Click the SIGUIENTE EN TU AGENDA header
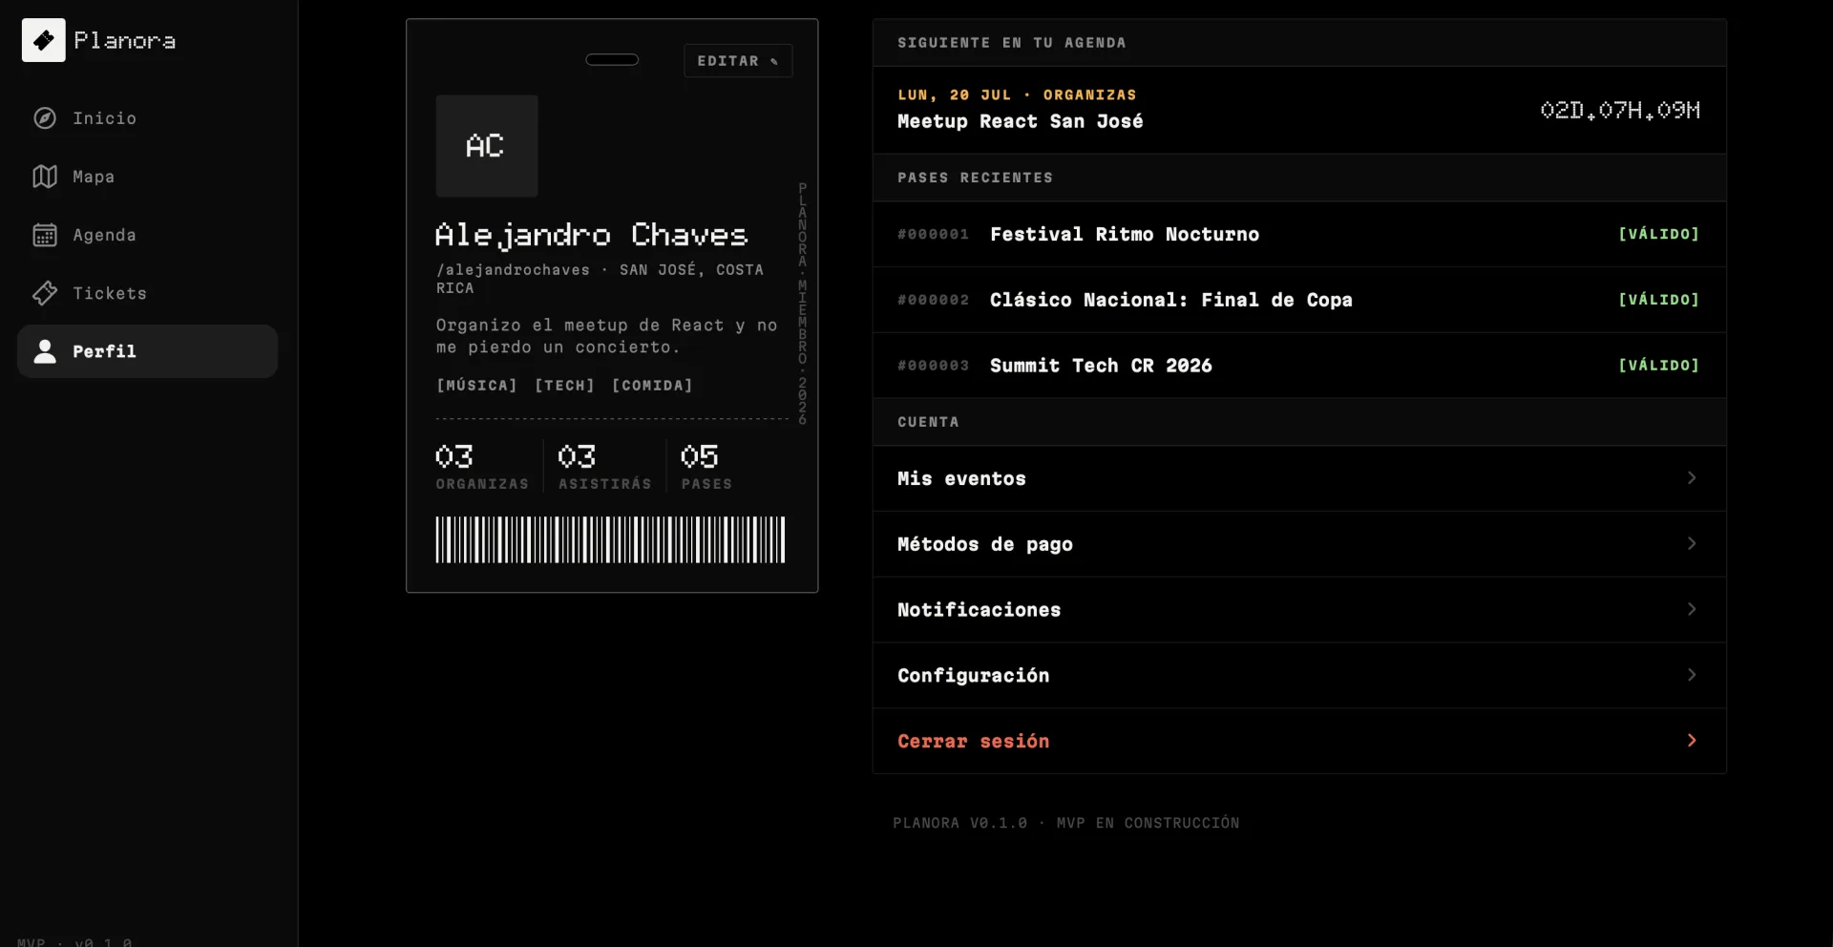The image size is (1833, 947). click(1011, 43)
